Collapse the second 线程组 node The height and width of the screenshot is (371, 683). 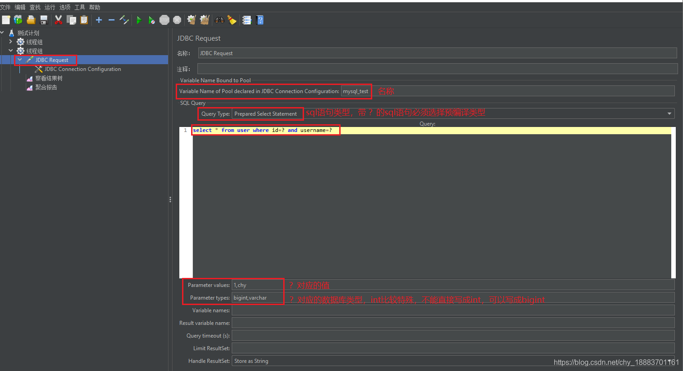click(x=11, y=51)
